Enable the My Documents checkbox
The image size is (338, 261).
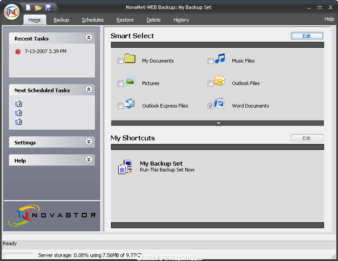pyautogui.click(x=121, y=61)
